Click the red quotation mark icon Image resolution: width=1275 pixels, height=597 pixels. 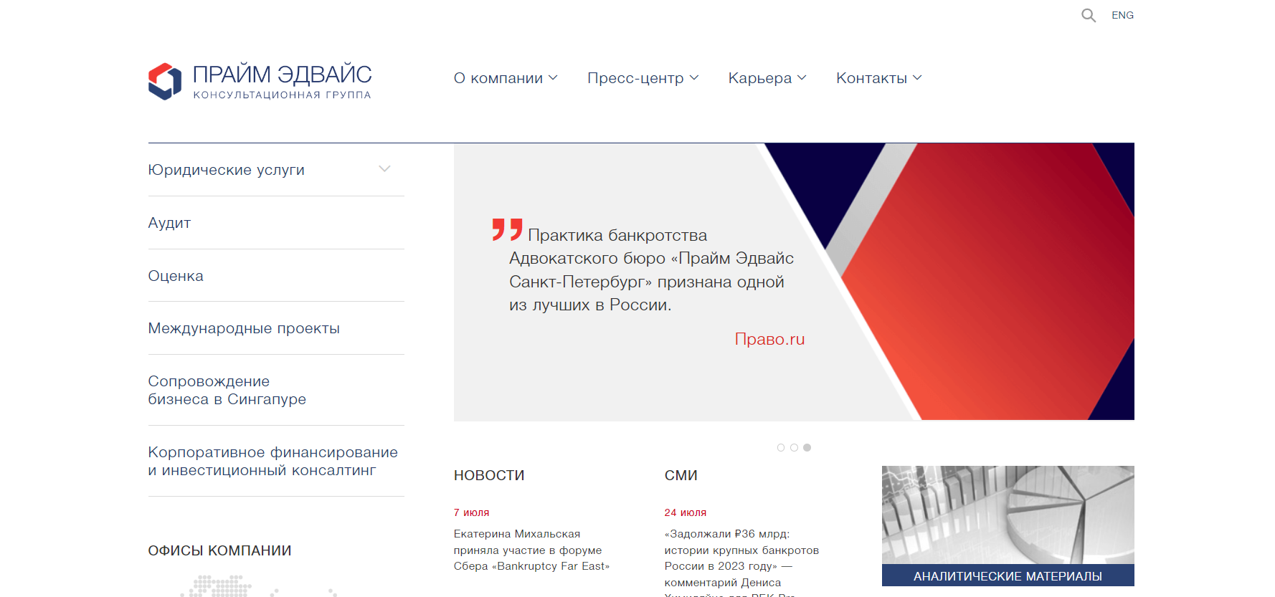pyautogui.click(x=507, y=229)
